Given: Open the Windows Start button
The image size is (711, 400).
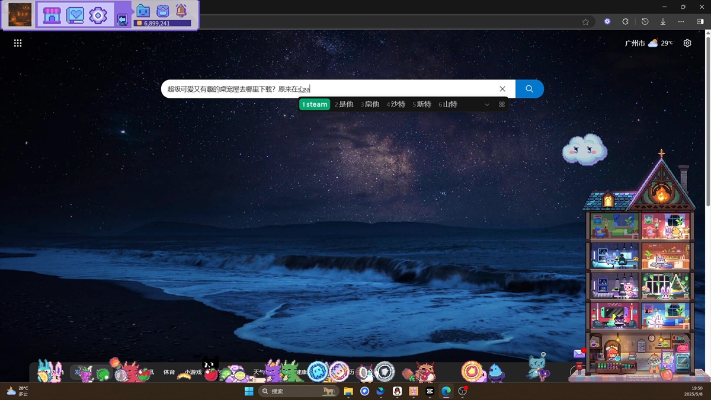Looking at the screenshot, I should click(x=249, y=391).
